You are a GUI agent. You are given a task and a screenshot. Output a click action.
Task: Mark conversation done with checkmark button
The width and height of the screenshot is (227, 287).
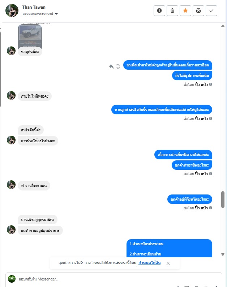click(x=211, y=11)
